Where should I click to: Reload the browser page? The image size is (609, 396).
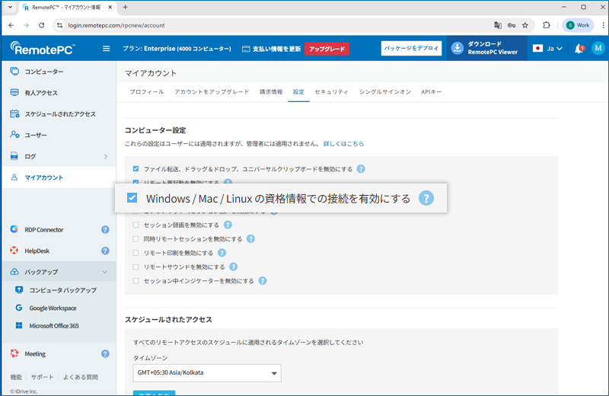click(42, 25)
